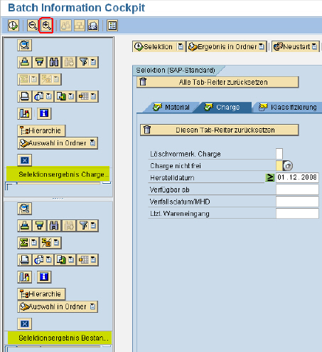Click the red-highlighted zoom in magnifier icon

coord(46,26)
